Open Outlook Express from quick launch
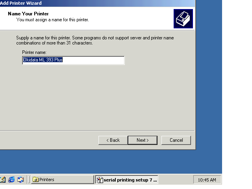Screen dimensions: 252x189 click(x=20, y=180)
